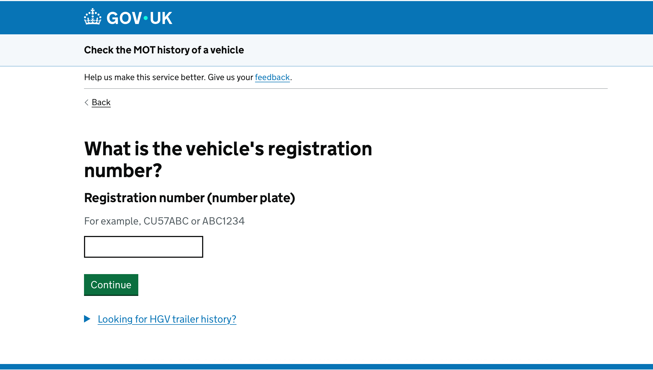Go back using the Back link

(101, 102)
